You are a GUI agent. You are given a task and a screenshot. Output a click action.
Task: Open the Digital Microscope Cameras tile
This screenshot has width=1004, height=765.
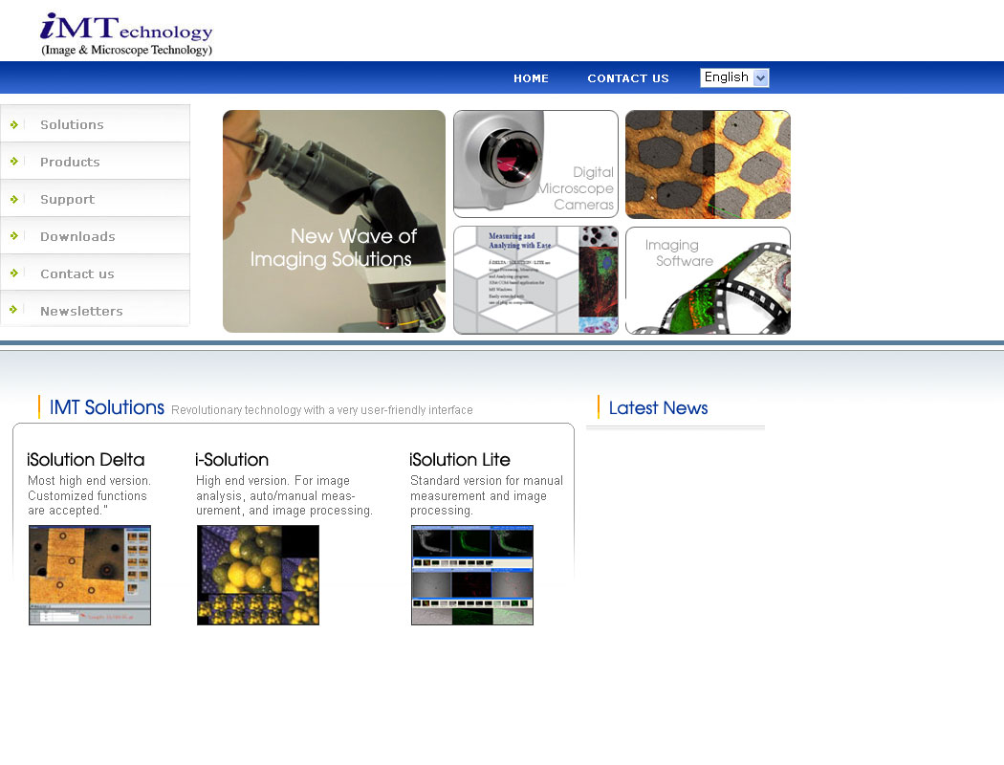[x=535, y=164]
